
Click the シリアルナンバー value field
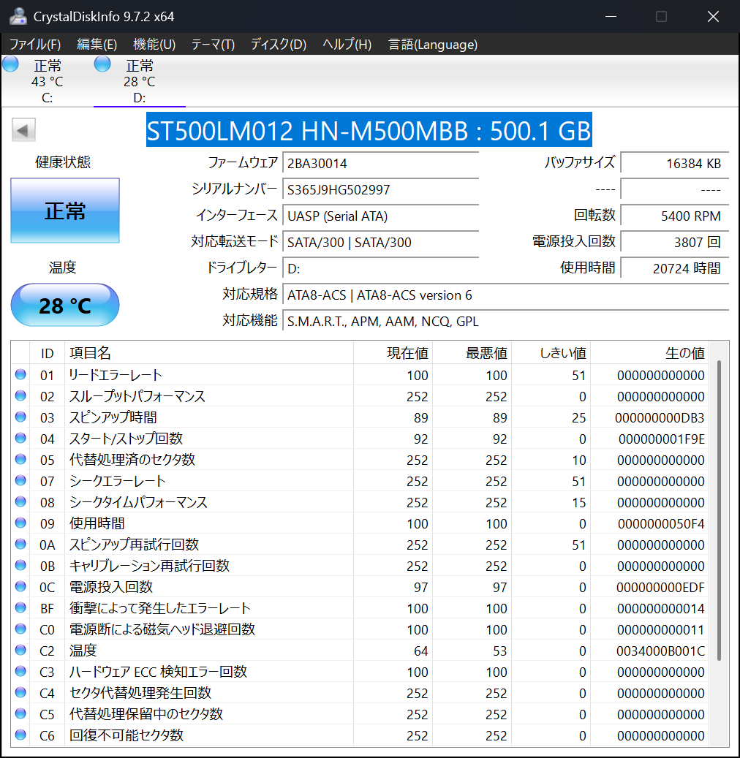pyautogui.click(x=380, y=190)
